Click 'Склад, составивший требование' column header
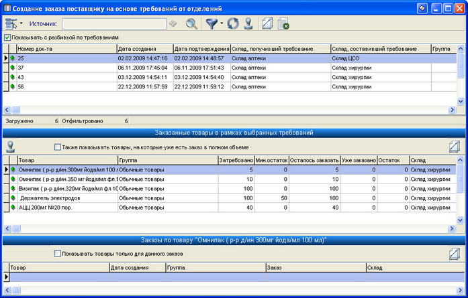 pos(381,49)
